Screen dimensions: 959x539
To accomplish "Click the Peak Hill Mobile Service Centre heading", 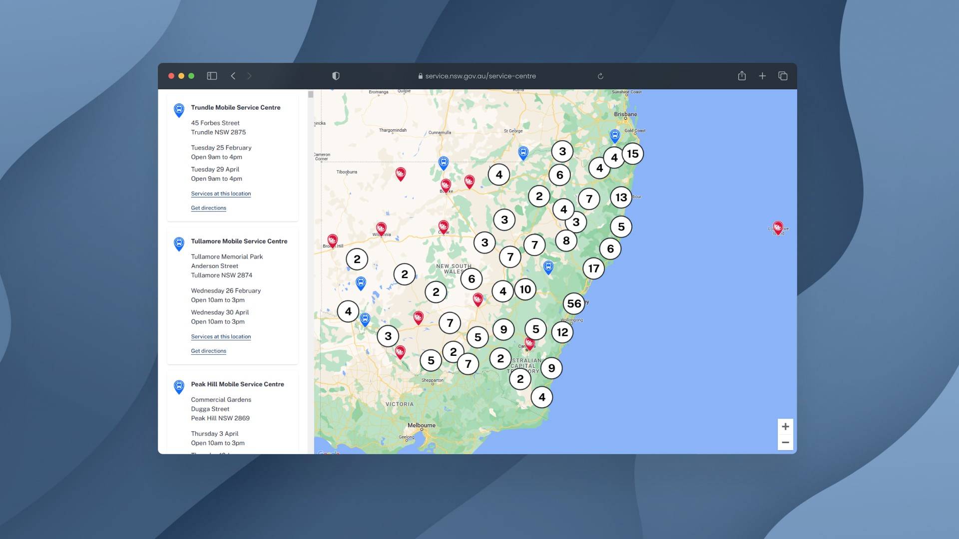I will tap(237, 384).
